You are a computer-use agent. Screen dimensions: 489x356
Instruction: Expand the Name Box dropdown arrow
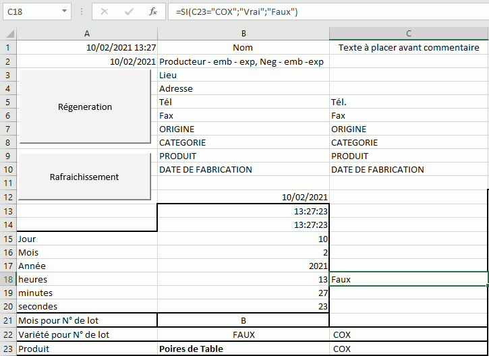point(64,11)
